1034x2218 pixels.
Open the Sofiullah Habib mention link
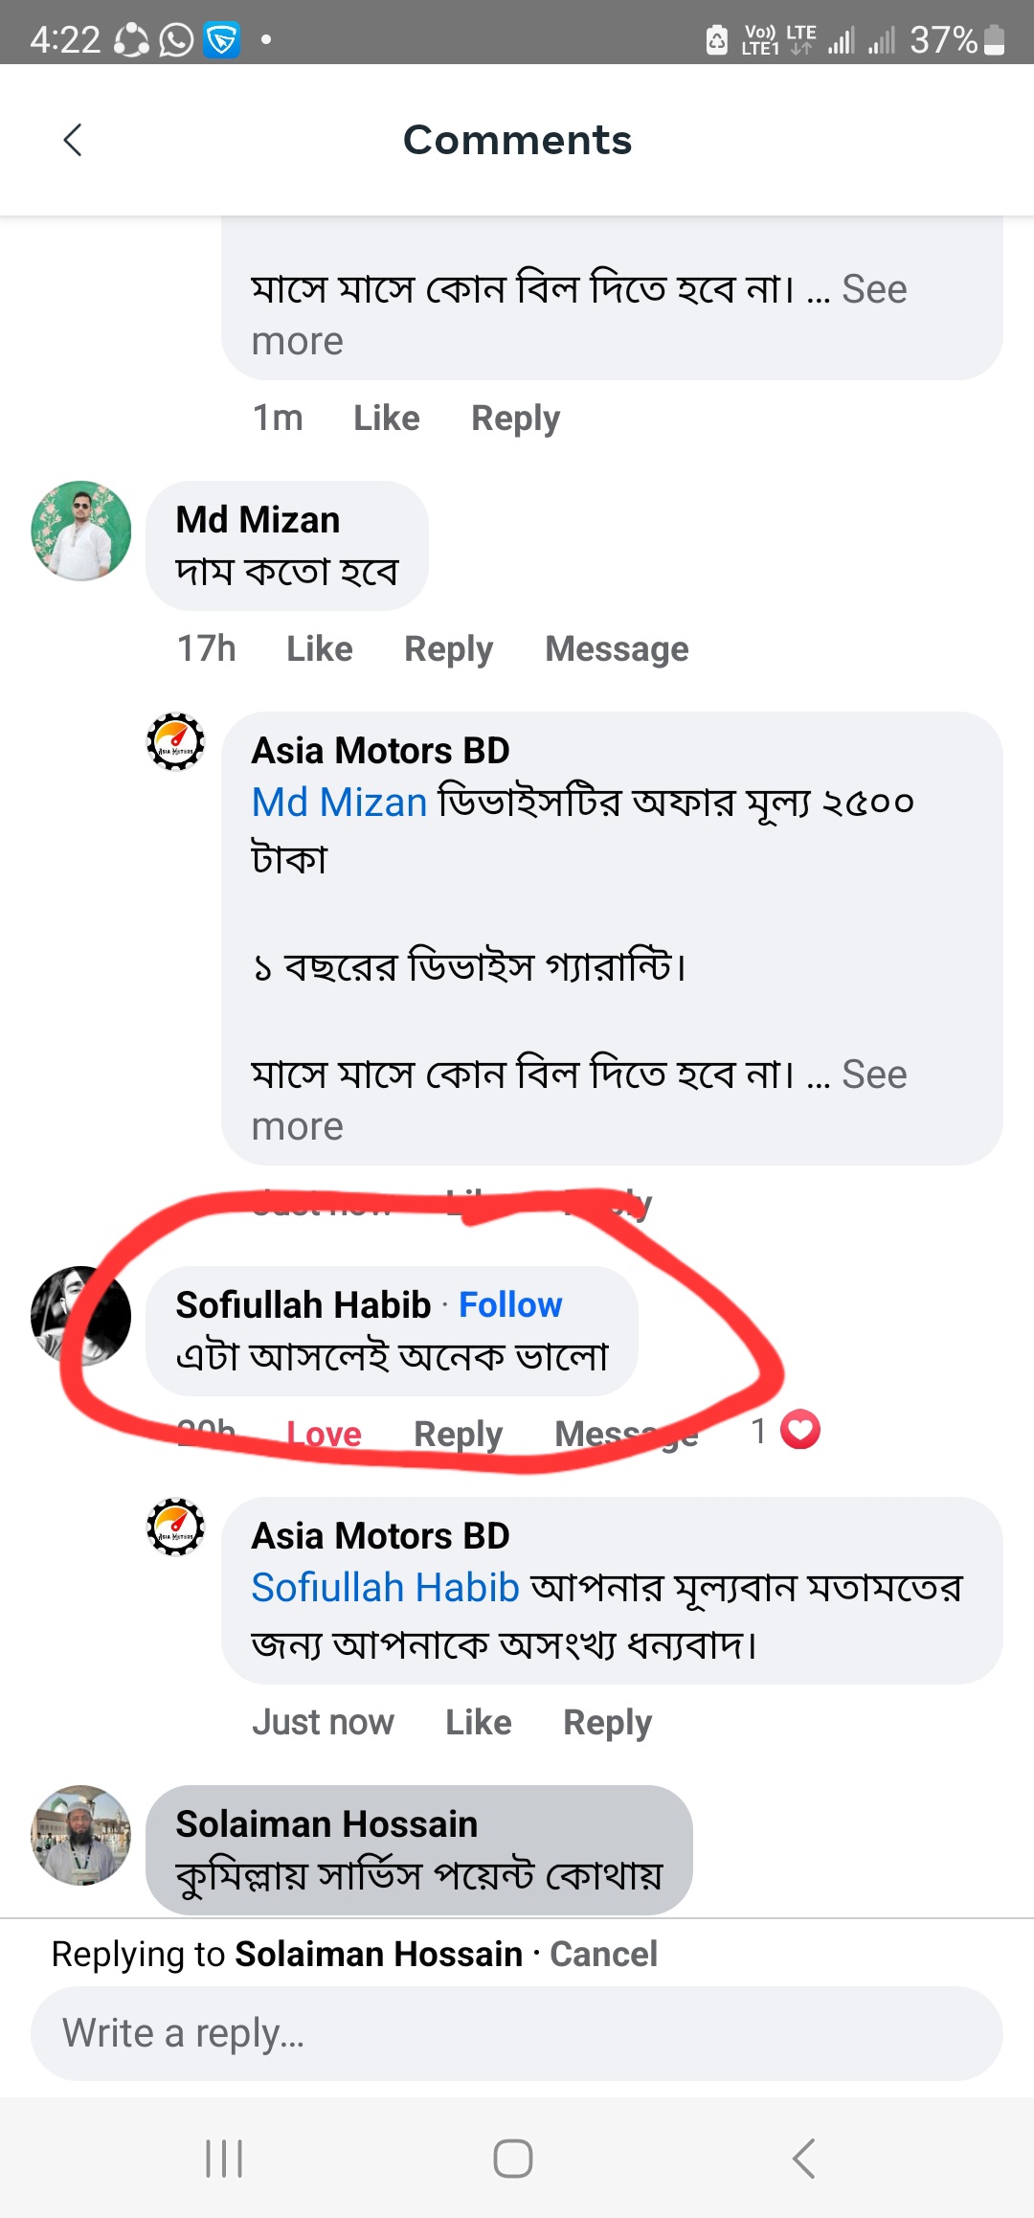tap(385, 1588)
